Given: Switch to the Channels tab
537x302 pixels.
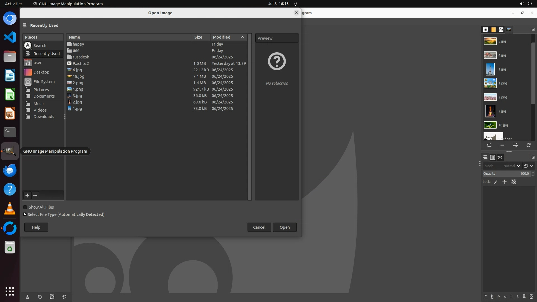Looking at the screenshot, I should pos(493,157).
